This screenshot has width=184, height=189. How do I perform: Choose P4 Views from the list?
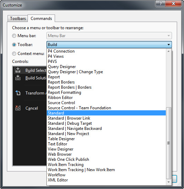106,56
